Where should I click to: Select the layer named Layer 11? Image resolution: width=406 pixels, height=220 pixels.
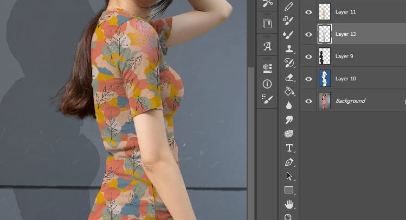(345, 11)
